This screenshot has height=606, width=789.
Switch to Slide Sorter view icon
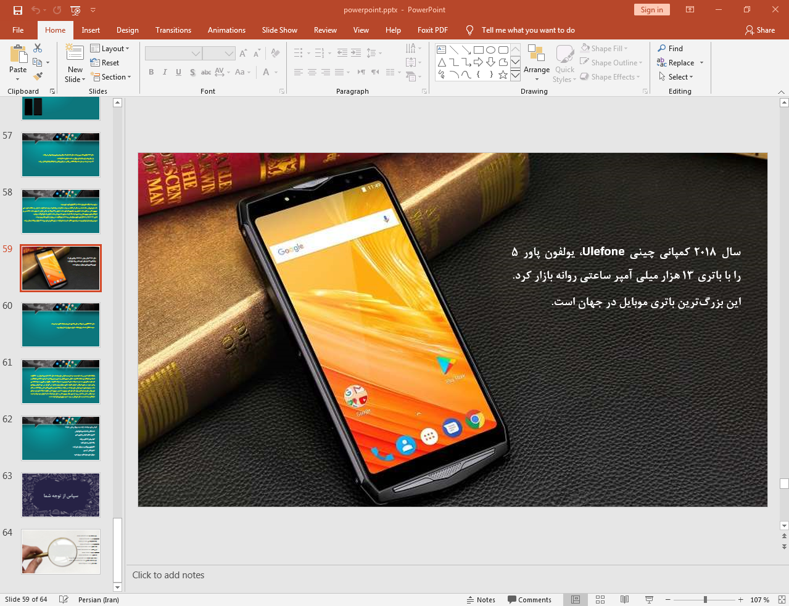point(600,599)
